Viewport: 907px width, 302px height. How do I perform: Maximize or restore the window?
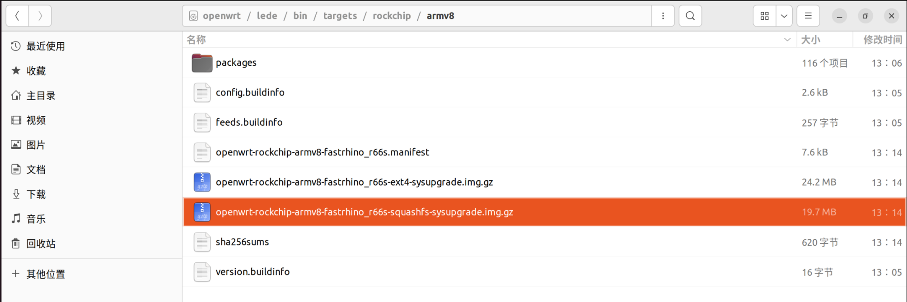click(865, 16)
